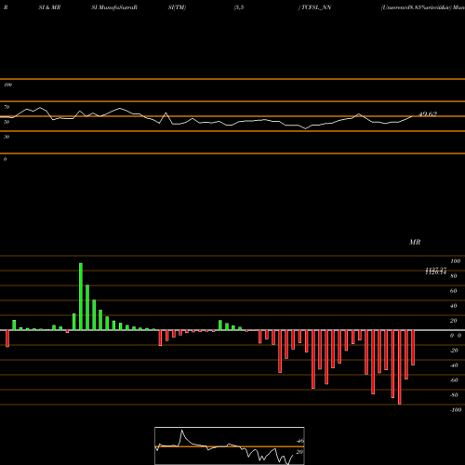Click the 'SI(TM)' header label
This screenshot has height=465, width=465.
click(177, 7)
